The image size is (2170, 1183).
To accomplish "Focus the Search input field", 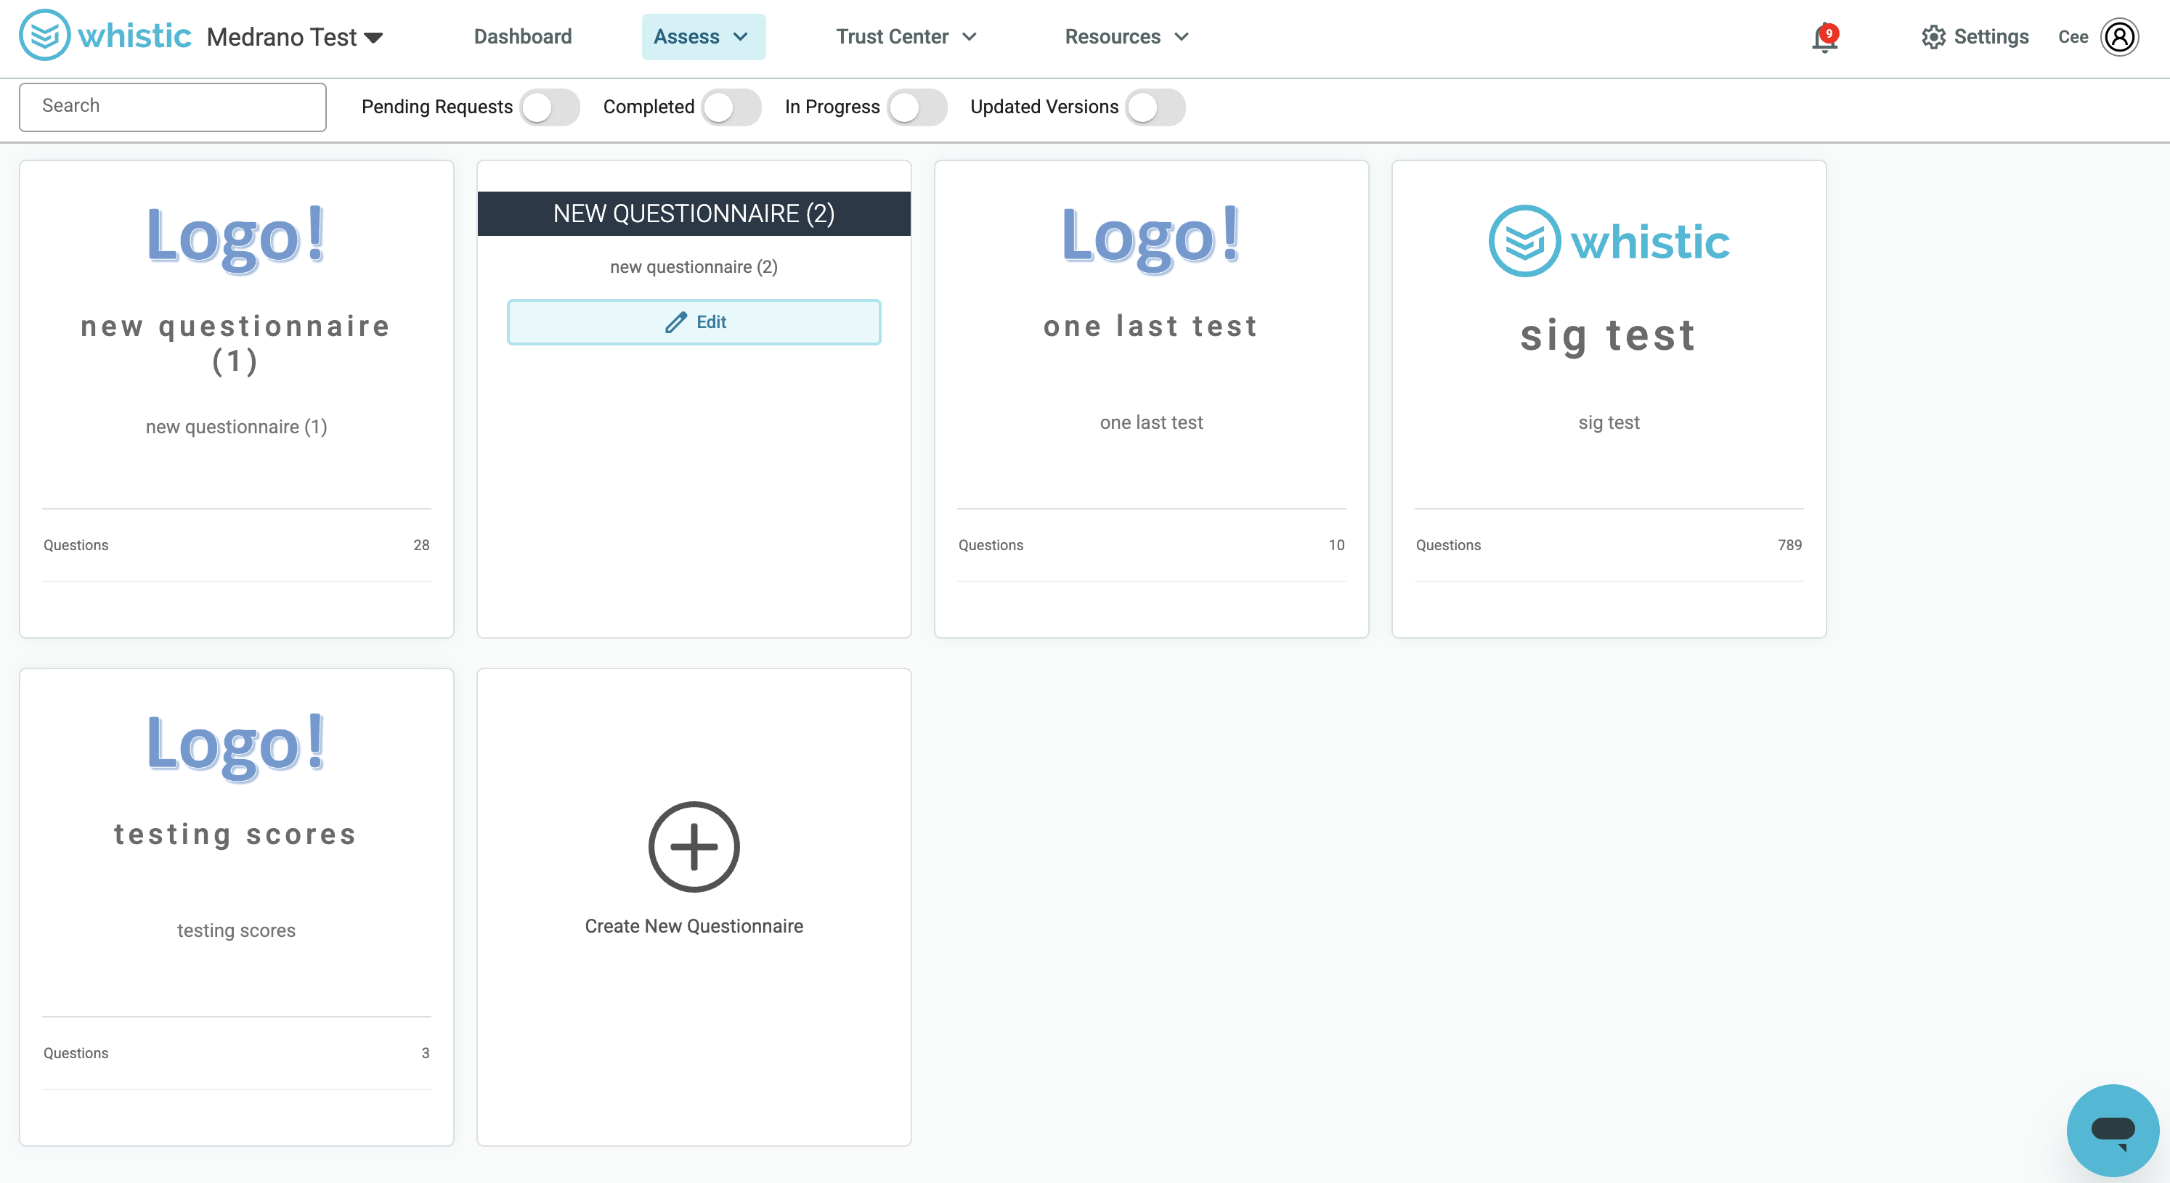I will coord(173,106).
